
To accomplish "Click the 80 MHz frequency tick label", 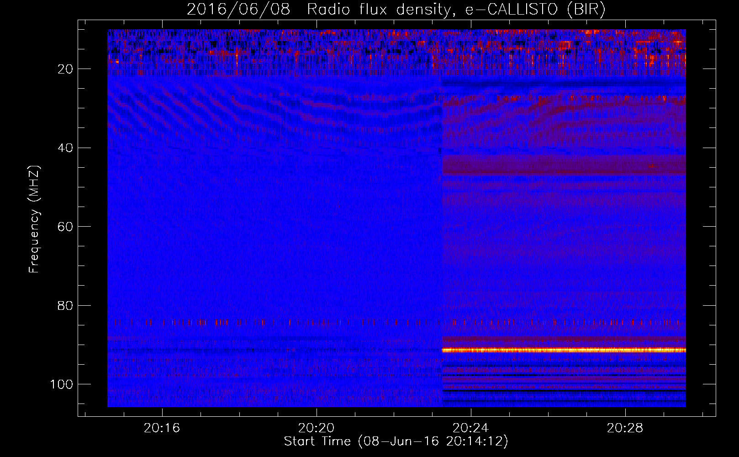I will tap(66, 305).
